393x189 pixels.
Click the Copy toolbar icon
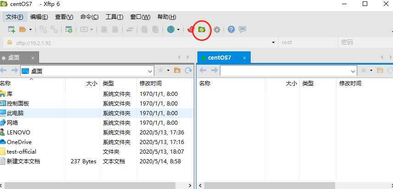(x=144, y=29)
